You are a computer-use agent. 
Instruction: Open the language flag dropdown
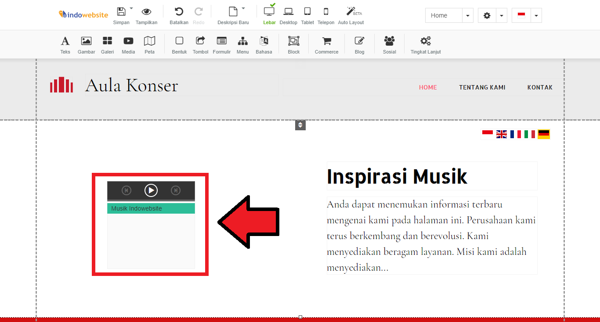pyautogui.click(x=536, y=15)
